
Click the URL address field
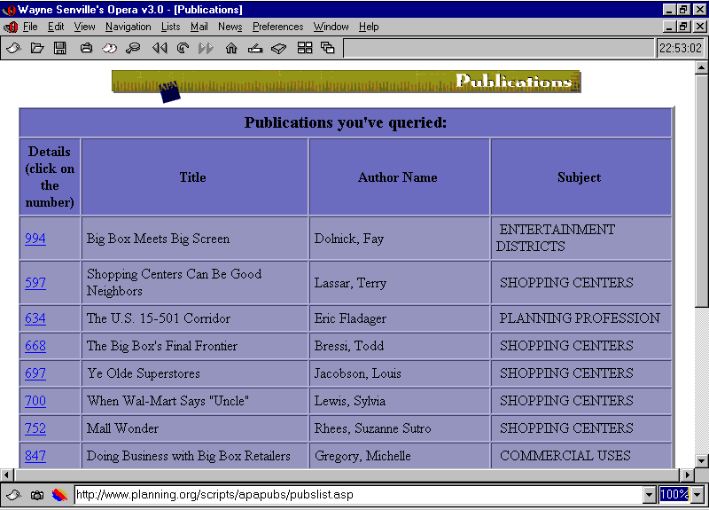click(x=359, y=495)
